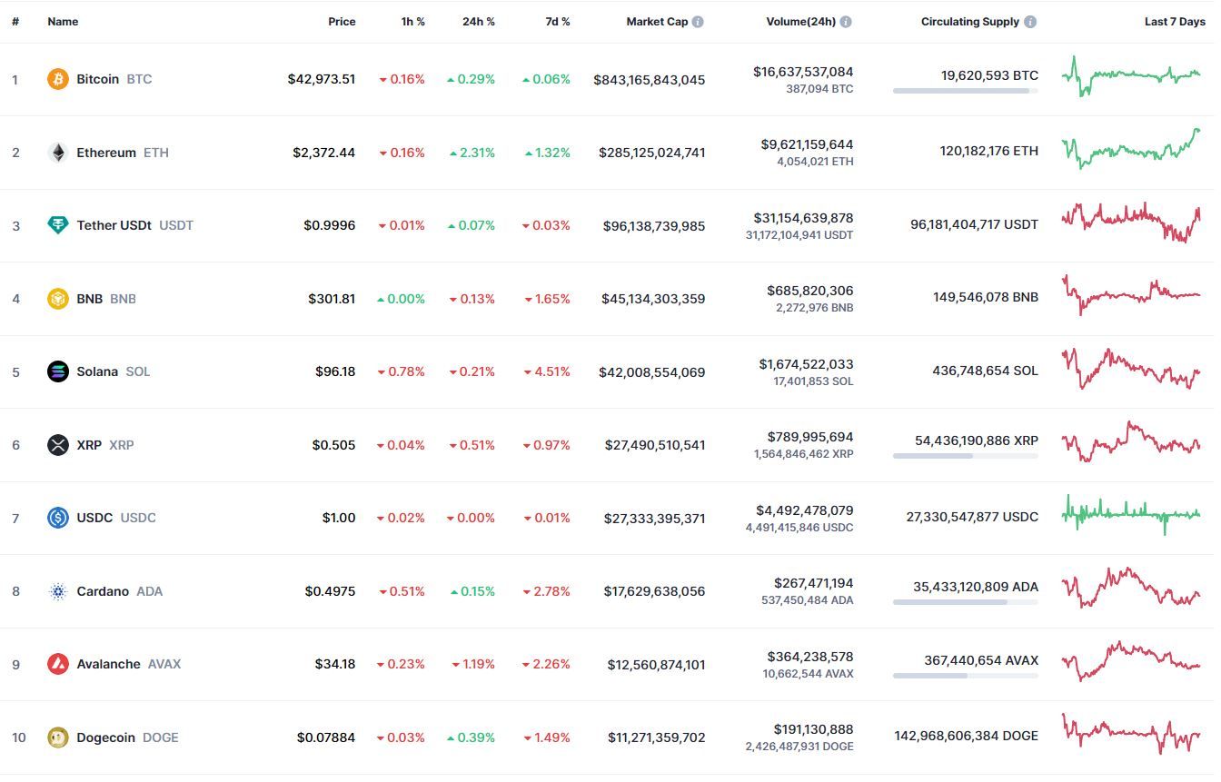Click the Cardano logo icon
Image resolution: width=1221 pixels, height=782 pixels.
pyautogui.click(x=58, y=591)
